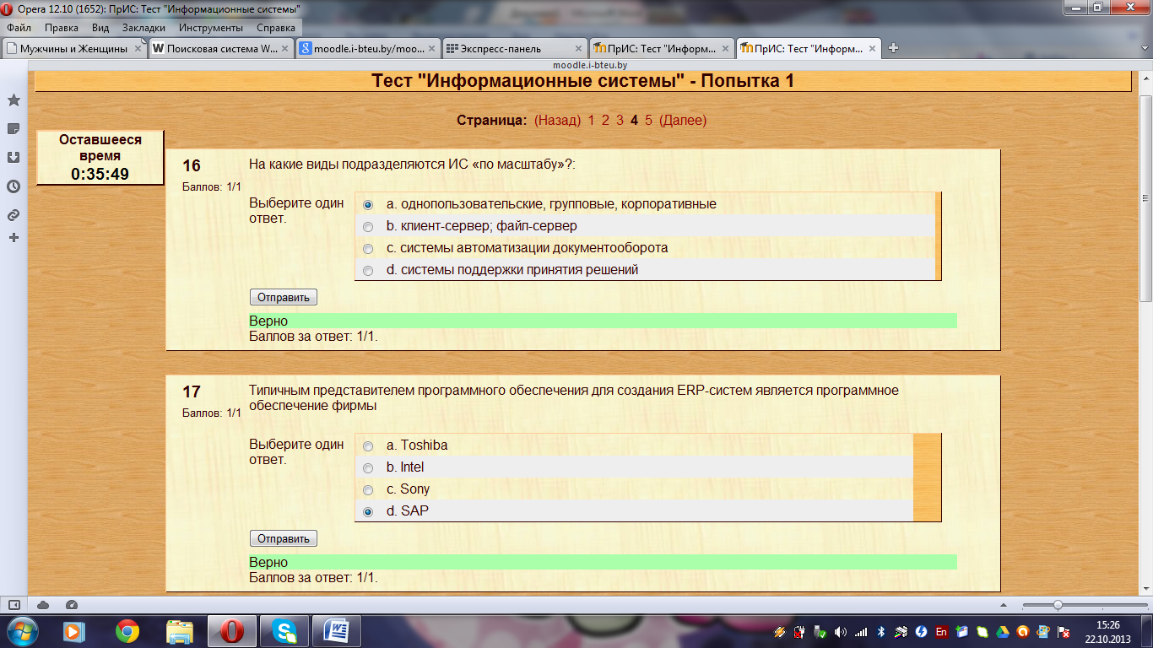Click the En language indicator in tray

pos(941,631)
